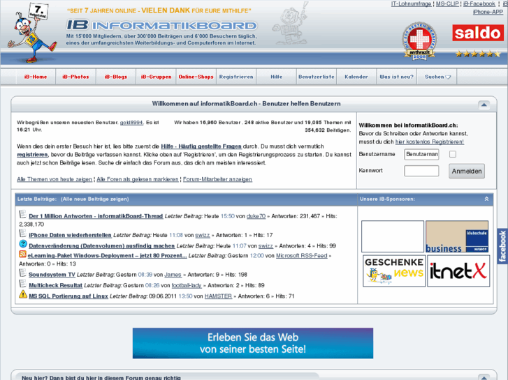
Task: Open newest user gold8994 profile
Action: (131, 123)
